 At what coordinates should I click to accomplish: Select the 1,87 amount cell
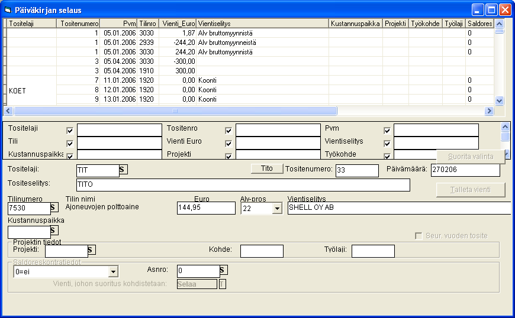click(178, 33)
